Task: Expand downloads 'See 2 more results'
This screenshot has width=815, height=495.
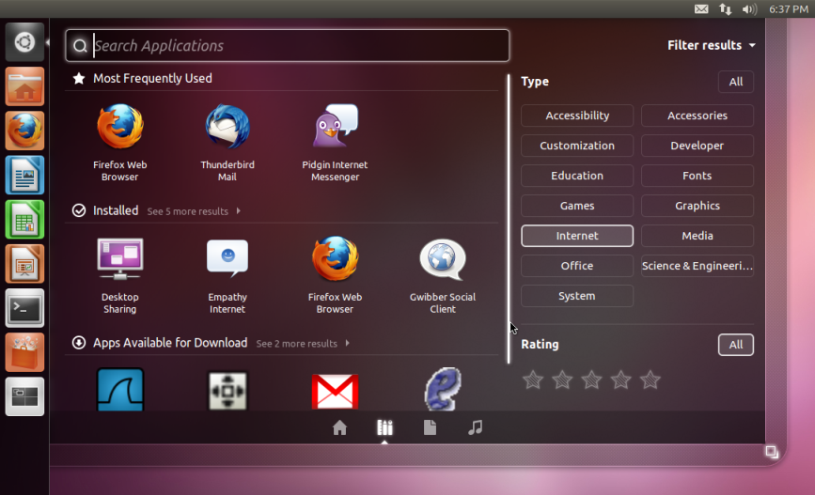Action: point(303,344)
